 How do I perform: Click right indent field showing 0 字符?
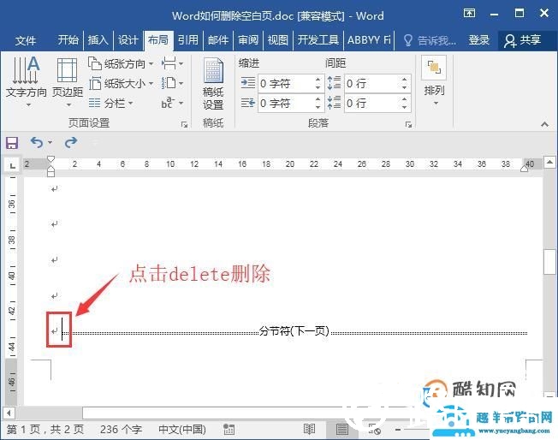pyautogui.click(x=286, y=104)
